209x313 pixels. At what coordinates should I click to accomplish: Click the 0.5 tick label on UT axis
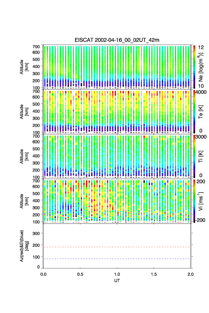[x=80, y=274]
